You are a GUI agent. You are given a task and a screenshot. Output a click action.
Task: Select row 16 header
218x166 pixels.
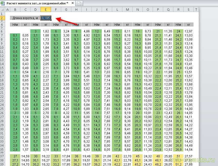click(3, 72)
